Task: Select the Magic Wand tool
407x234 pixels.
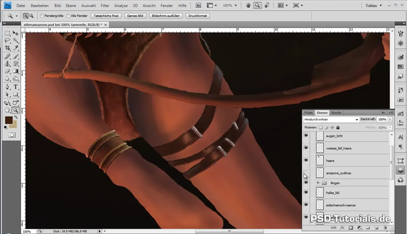Action: [15, 40]
